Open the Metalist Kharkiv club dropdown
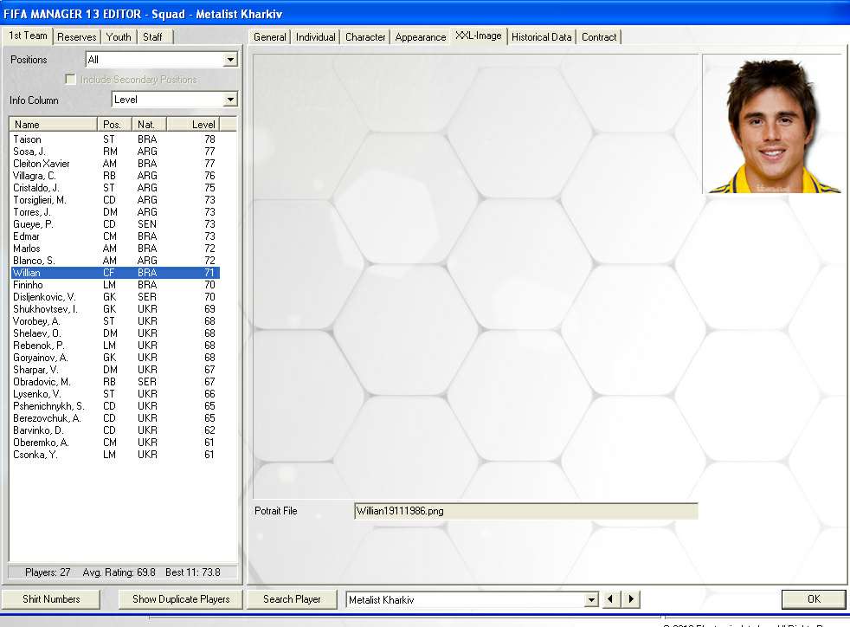850x627 pixels. point(592,599)
